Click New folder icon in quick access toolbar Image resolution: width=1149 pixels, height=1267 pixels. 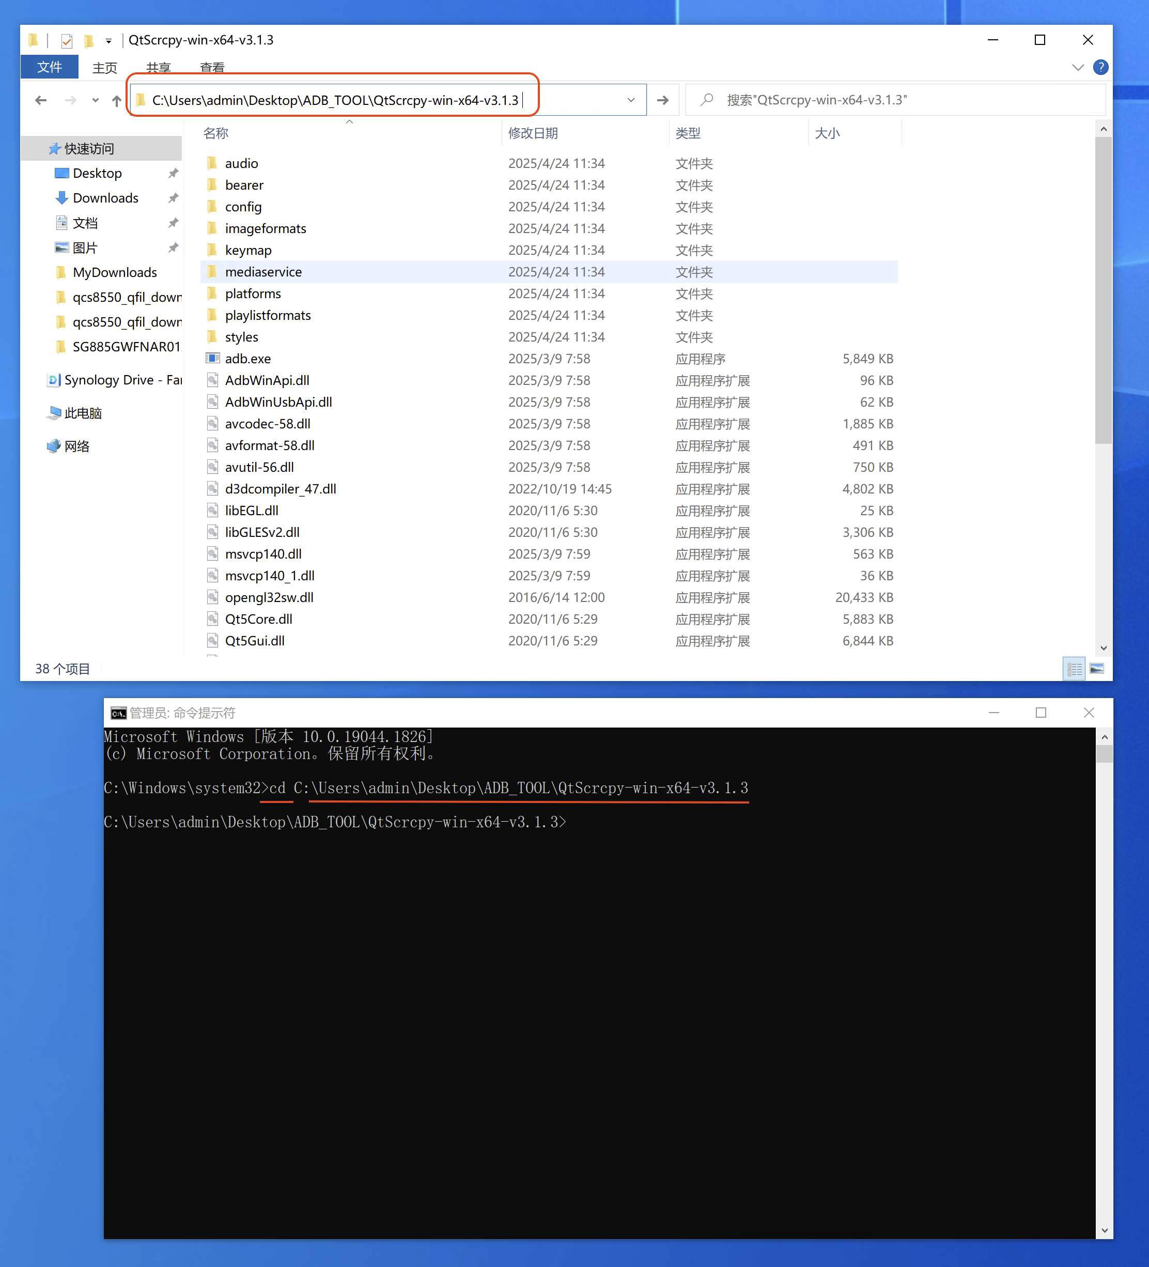(88, 41)
